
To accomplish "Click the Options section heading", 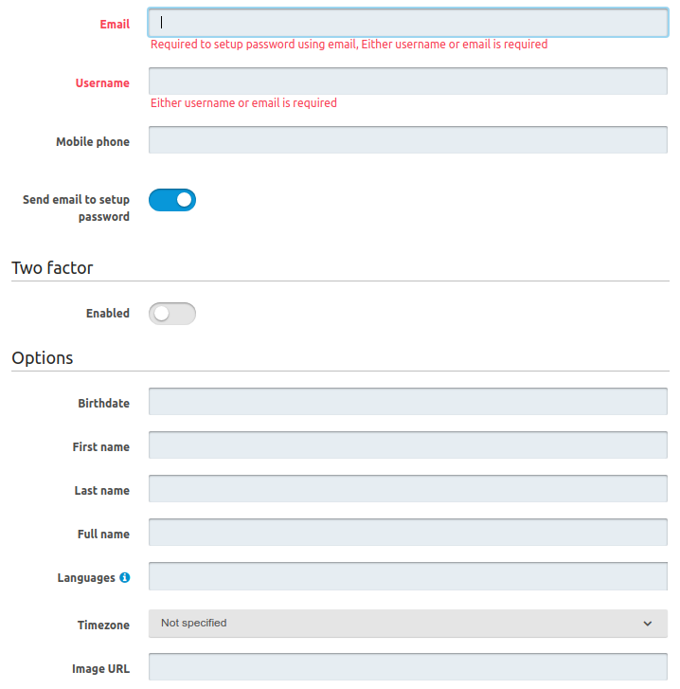I will 43,358.
